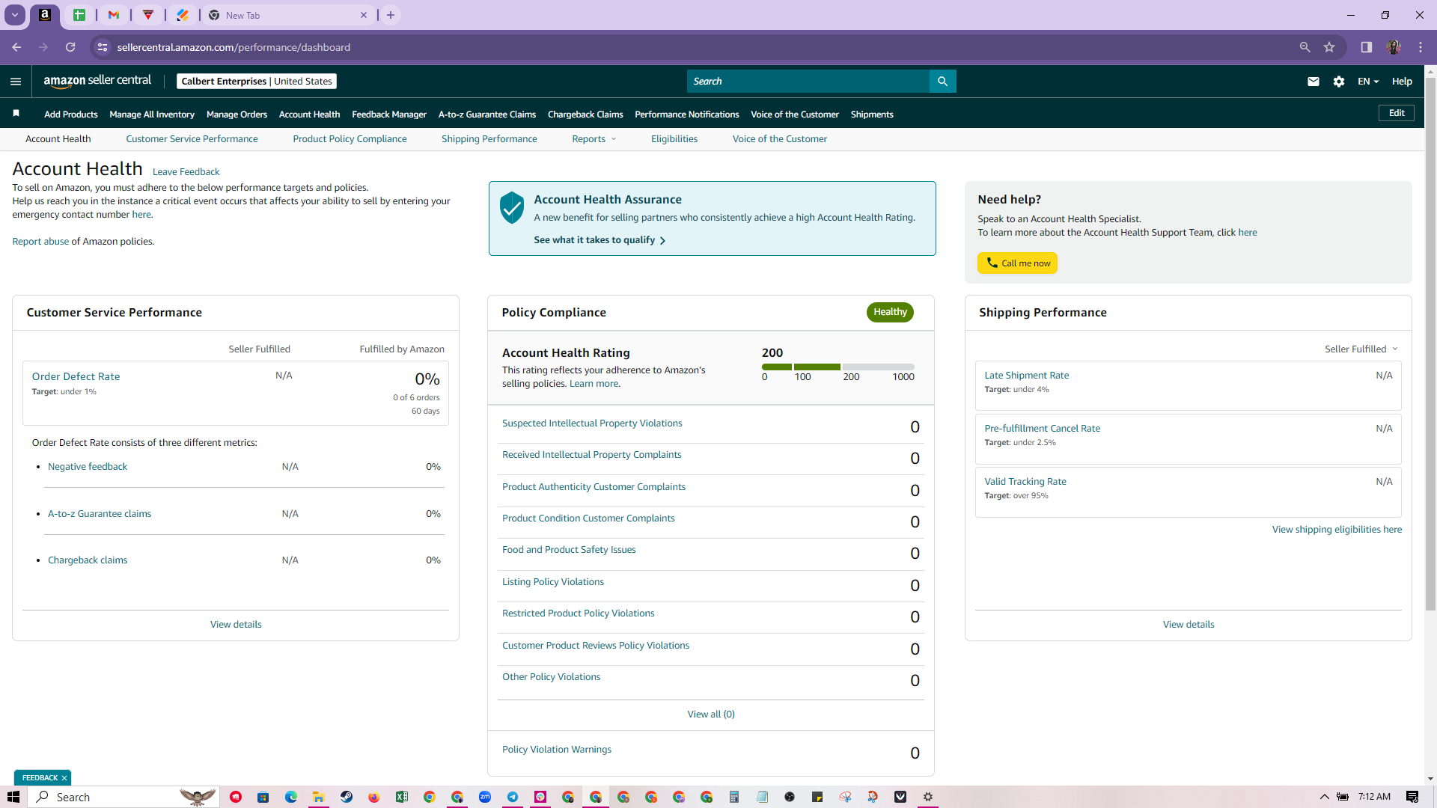Open the Help link in header
1437x808 pixels.
pyautogui.click(x=1402, y=82)
